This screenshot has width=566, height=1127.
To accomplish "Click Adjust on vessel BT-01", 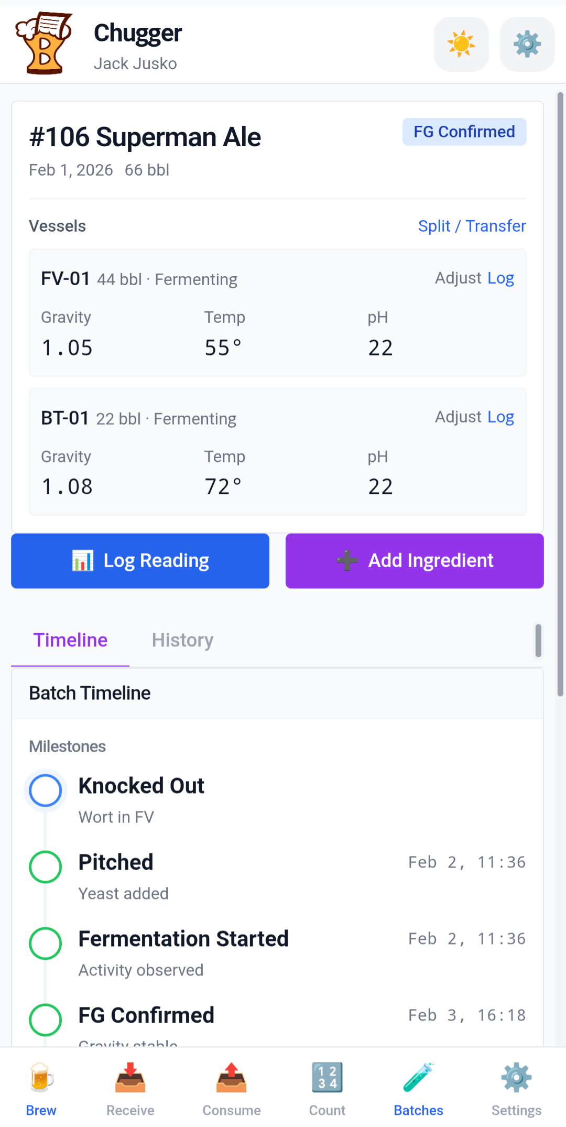I will 458,417.
